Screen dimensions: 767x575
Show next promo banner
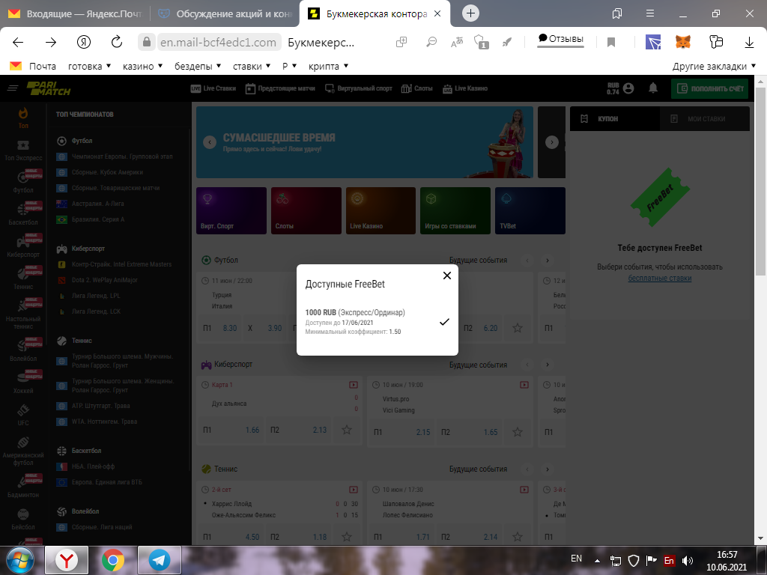(x=552, y=142)
